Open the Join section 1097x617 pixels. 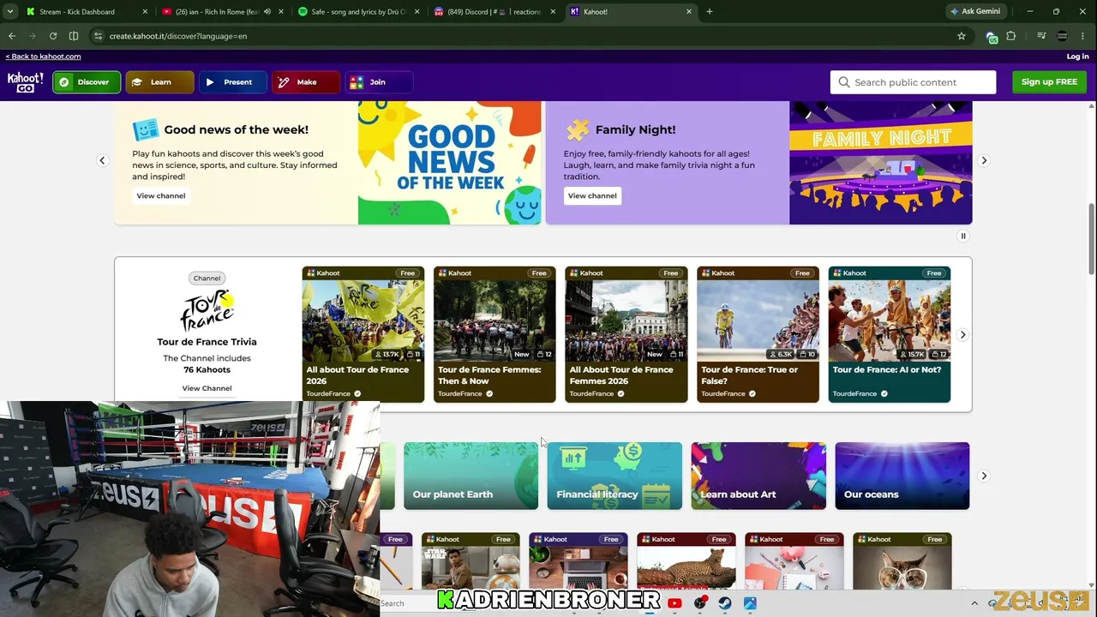coord(379,82)
